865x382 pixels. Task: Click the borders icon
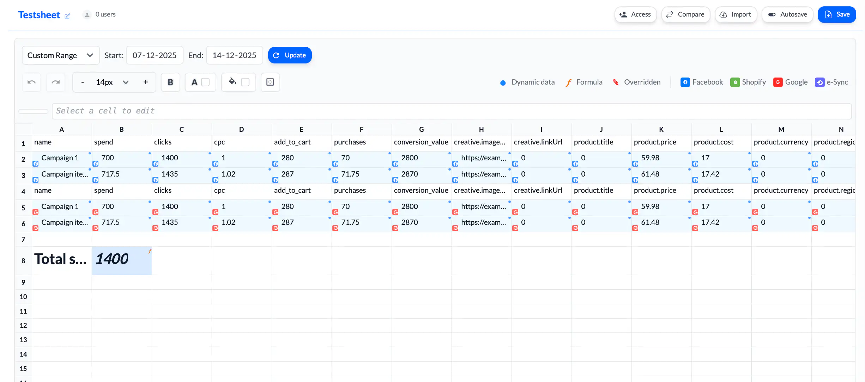[270, 82]
